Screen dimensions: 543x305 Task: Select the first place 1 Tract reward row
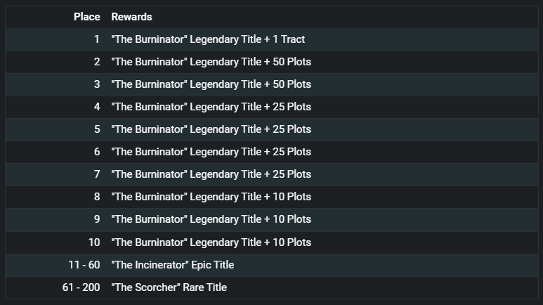(271, 39)
